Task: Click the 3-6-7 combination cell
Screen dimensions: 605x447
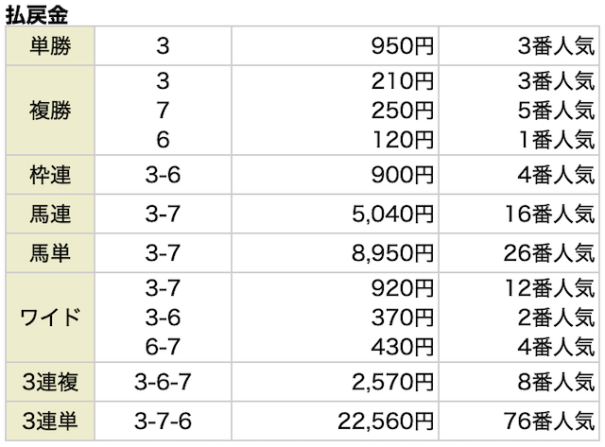Action: coord(163,382)
